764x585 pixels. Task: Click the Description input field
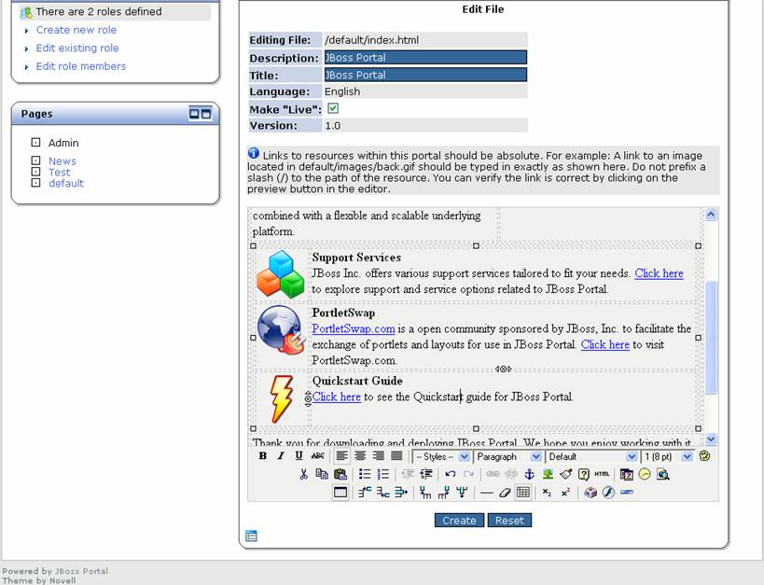pos(425,58)
